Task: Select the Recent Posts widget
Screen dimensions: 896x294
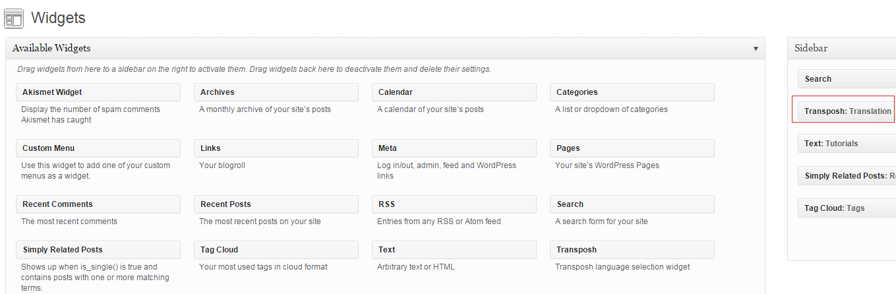Action: 276,204
